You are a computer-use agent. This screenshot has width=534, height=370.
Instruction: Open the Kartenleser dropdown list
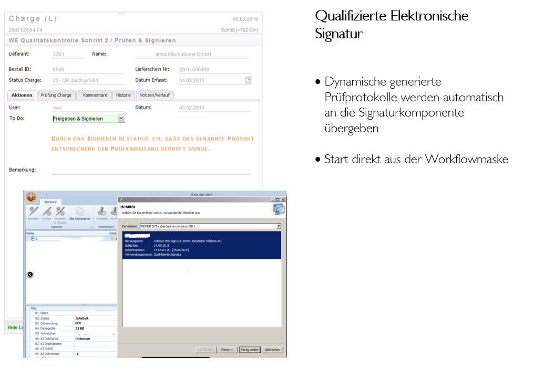click(x=279, y=226)
